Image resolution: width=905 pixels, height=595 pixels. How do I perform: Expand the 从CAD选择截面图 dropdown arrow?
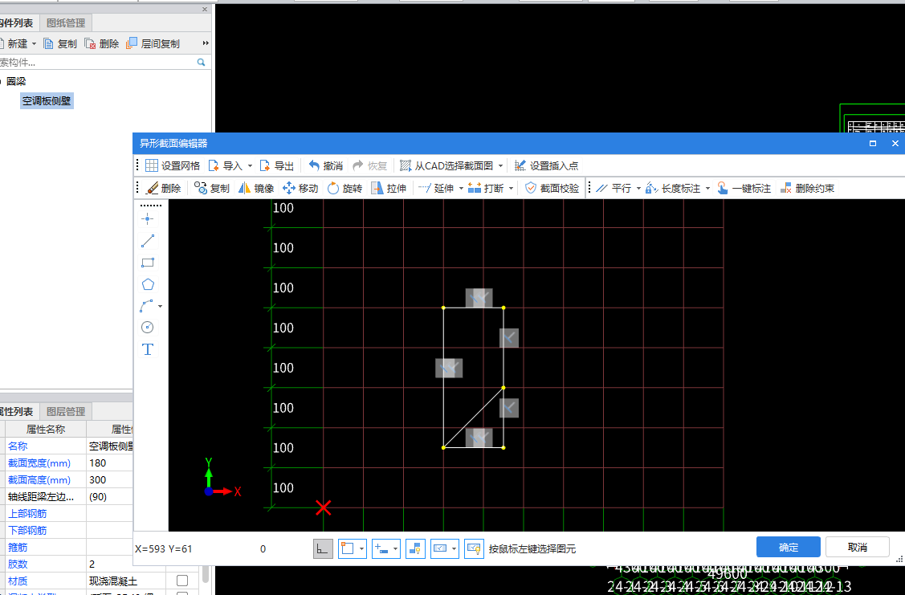pyautogui.click(x=500, y=165)
